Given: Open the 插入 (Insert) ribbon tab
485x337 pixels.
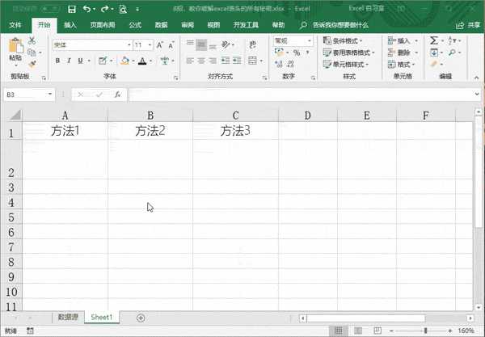Looking at the screenshot, I should click(70, 25).
